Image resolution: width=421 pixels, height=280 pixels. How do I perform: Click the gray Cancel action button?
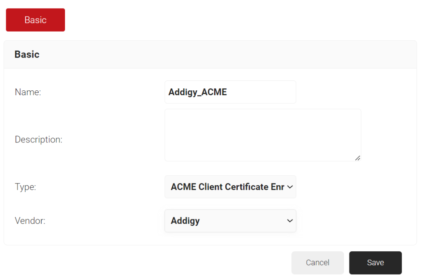[x=317, y=263]
